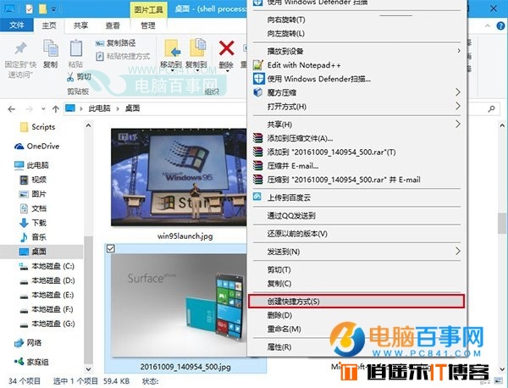
Task: Switch to the Share (共享) tab
Action: click(80, 25)
